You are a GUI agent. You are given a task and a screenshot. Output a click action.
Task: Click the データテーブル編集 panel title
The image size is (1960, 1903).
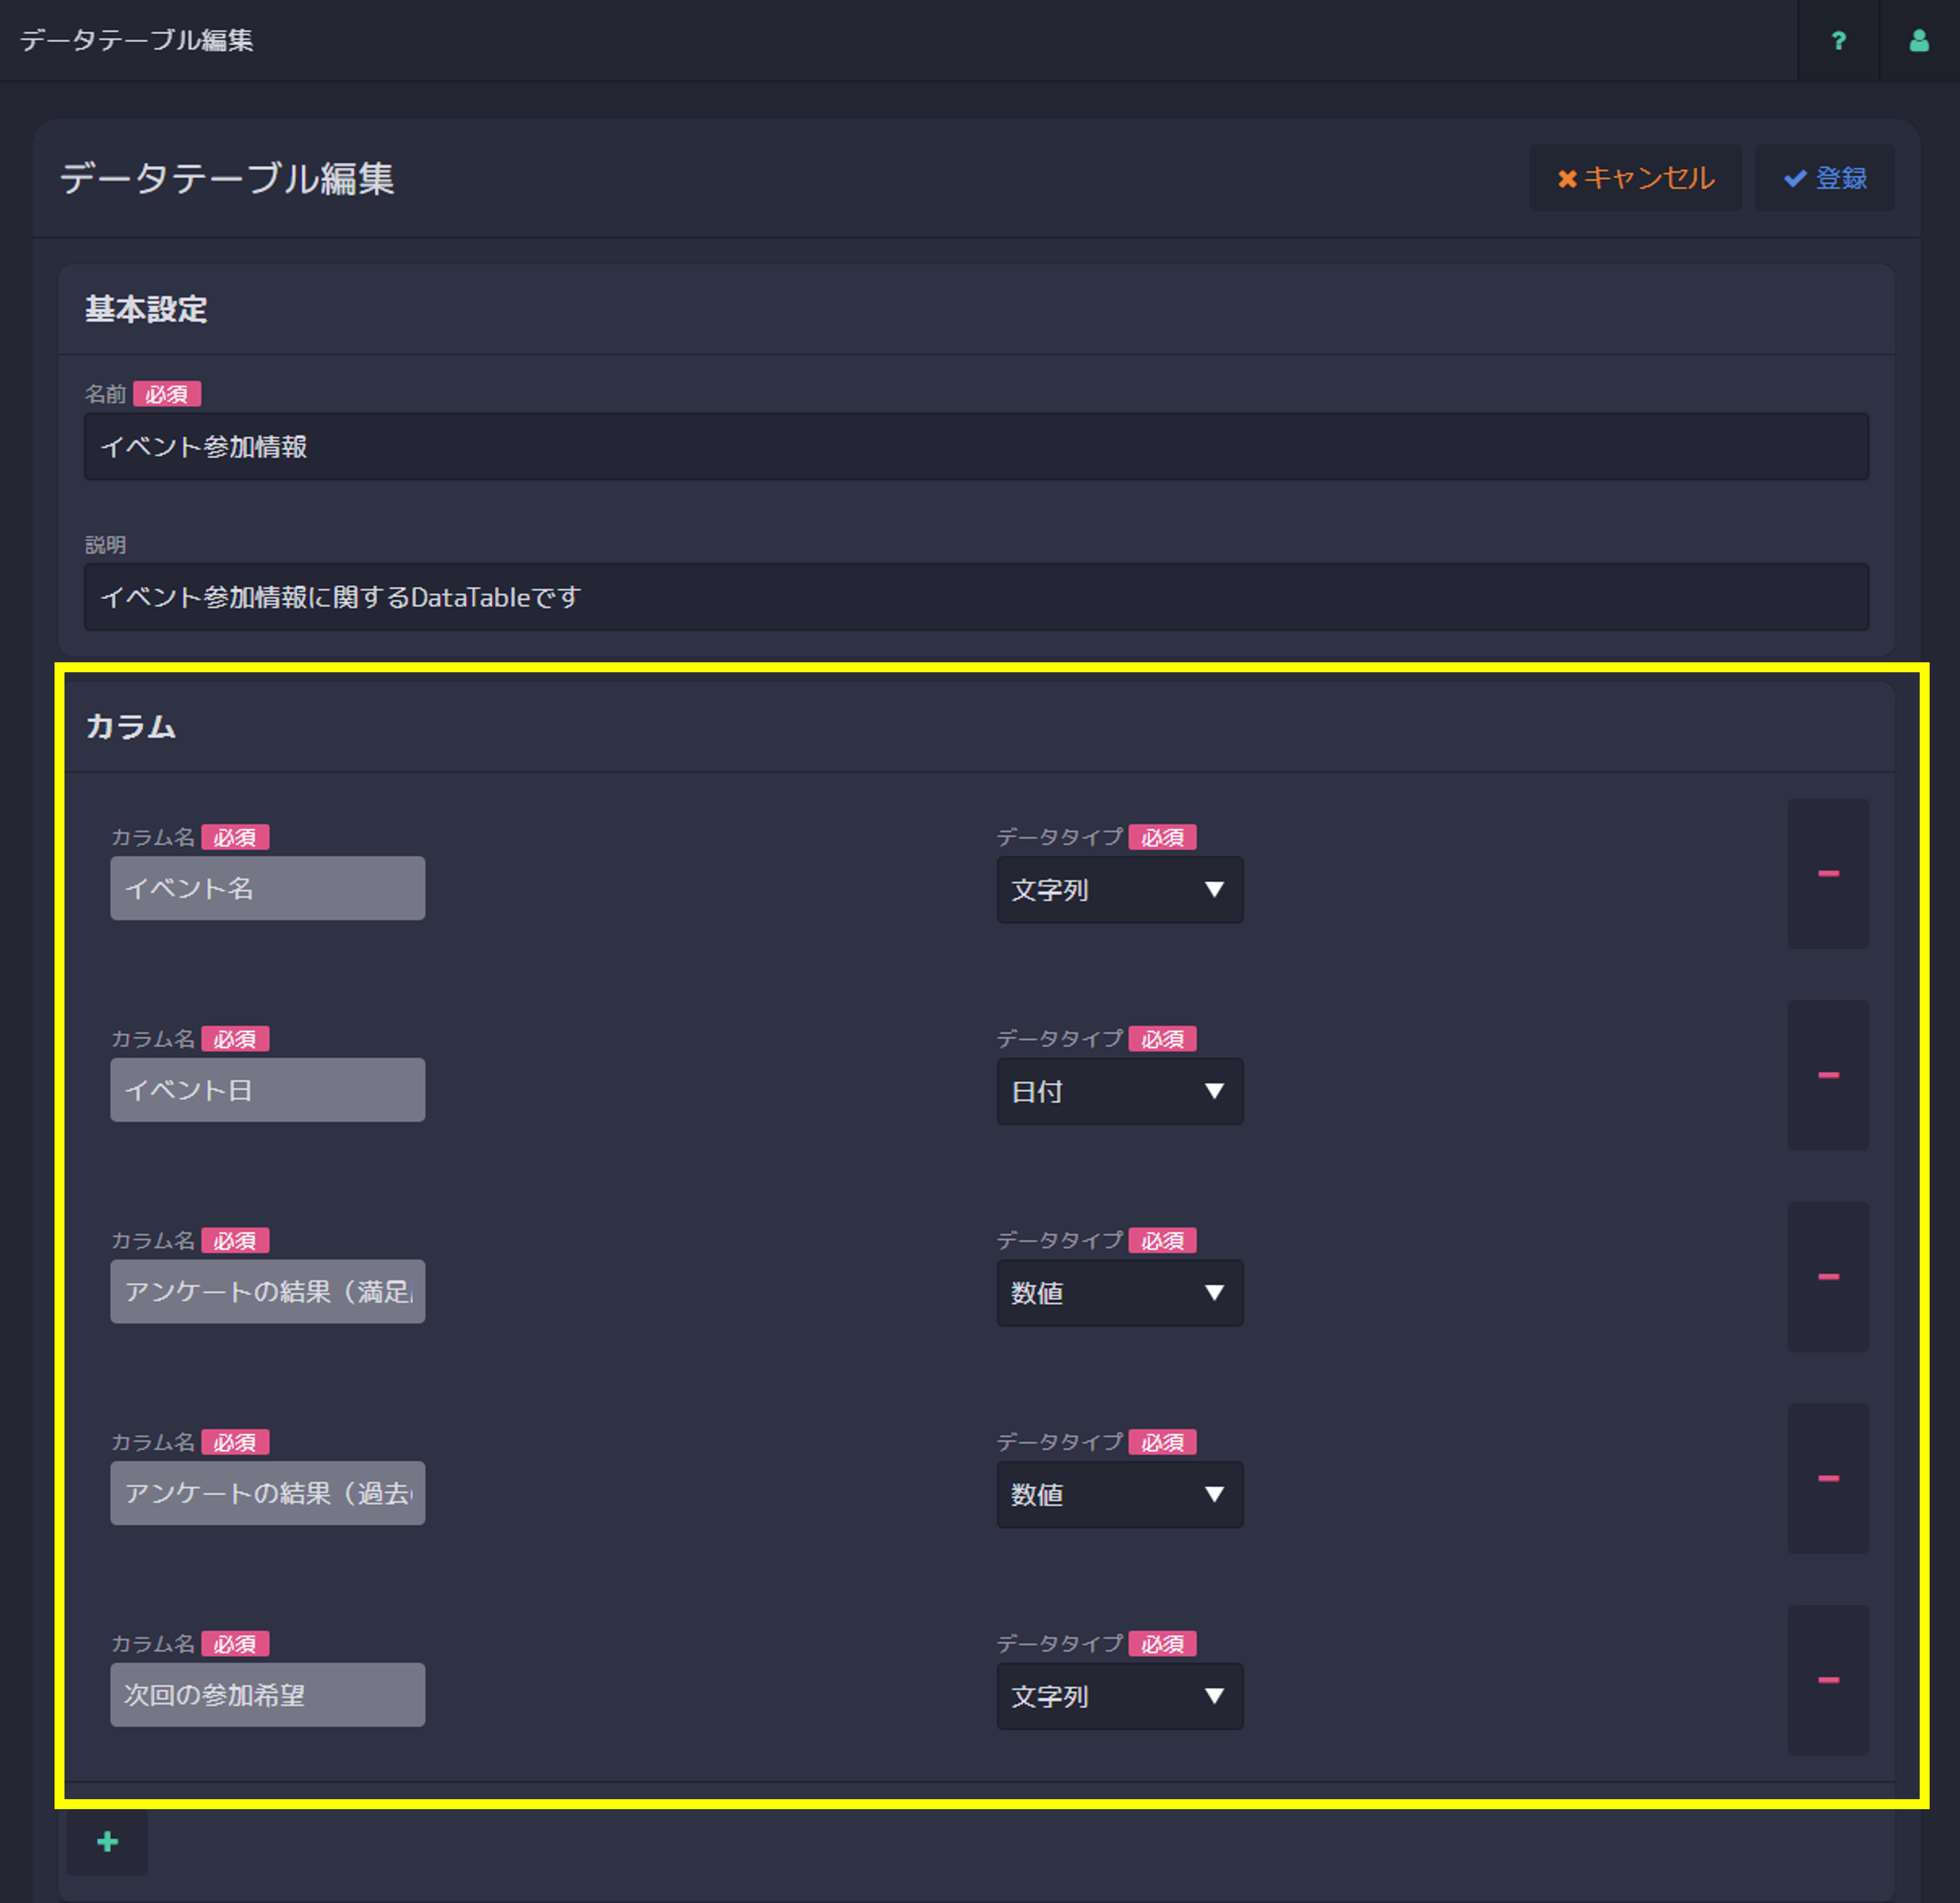227,179
